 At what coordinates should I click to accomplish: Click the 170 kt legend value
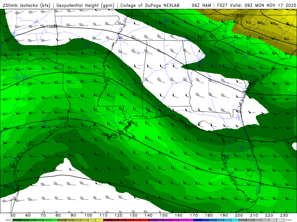(x=194, y=215)
